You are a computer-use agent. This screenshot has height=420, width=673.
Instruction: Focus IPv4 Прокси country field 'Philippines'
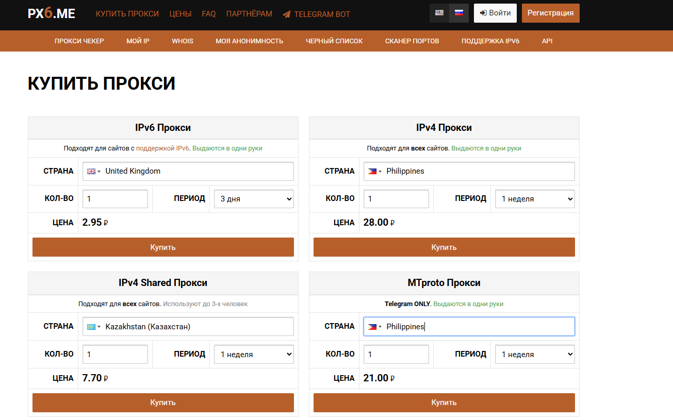[x=469, y=171]
